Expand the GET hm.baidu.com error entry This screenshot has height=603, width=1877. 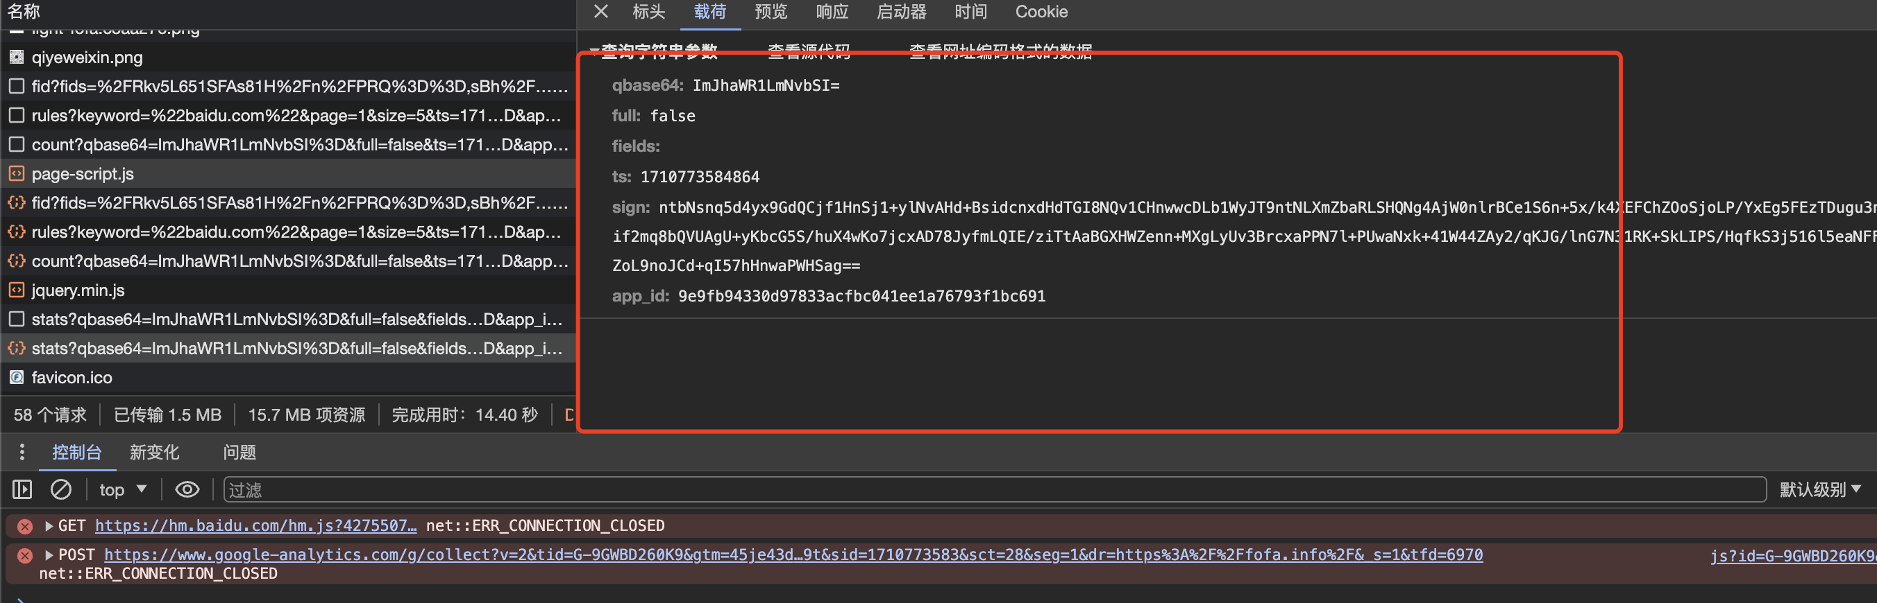(x=49, y=525)
